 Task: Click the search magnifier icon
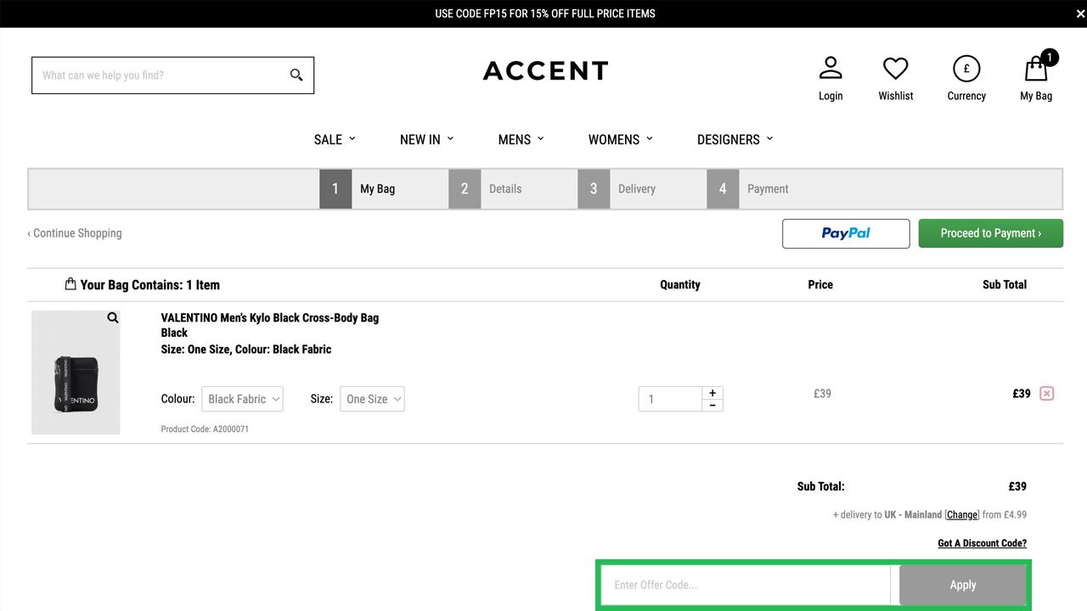tap(296, 75)
